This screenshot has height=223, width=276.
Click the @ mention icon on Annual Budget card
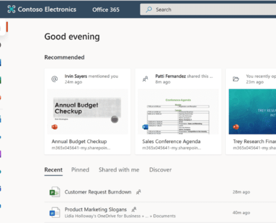click(55, 79)
